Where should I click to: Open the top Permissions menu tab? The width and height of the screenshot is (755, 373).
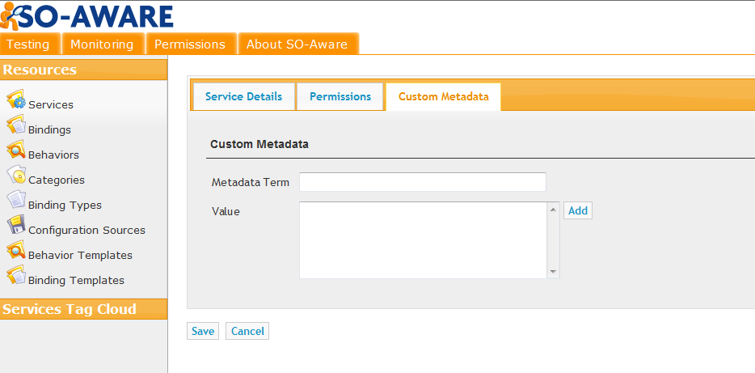point(191,44)
